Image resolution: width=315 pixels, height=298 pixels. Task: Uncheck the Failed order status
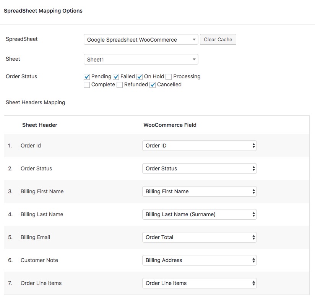point(116,76)
